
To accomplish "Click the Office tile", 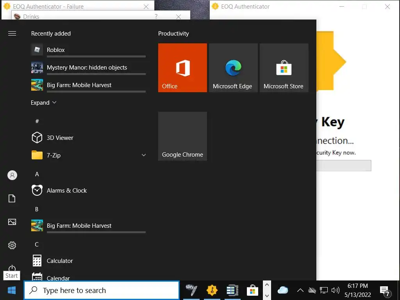I will coord(182,68).
